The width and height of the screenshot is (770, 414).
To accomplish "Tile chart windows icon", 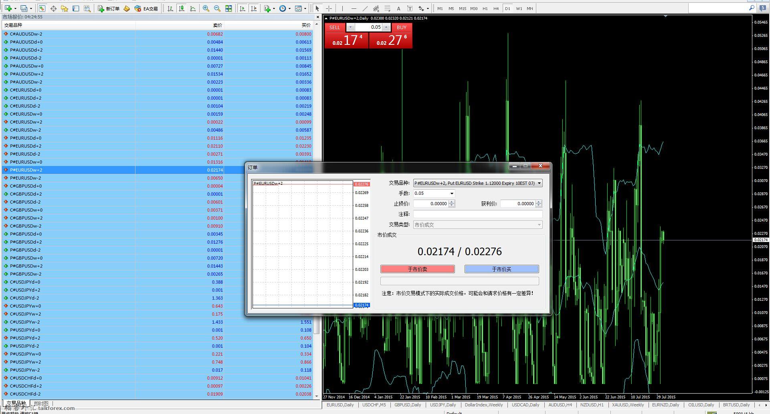I will [228, 8].
